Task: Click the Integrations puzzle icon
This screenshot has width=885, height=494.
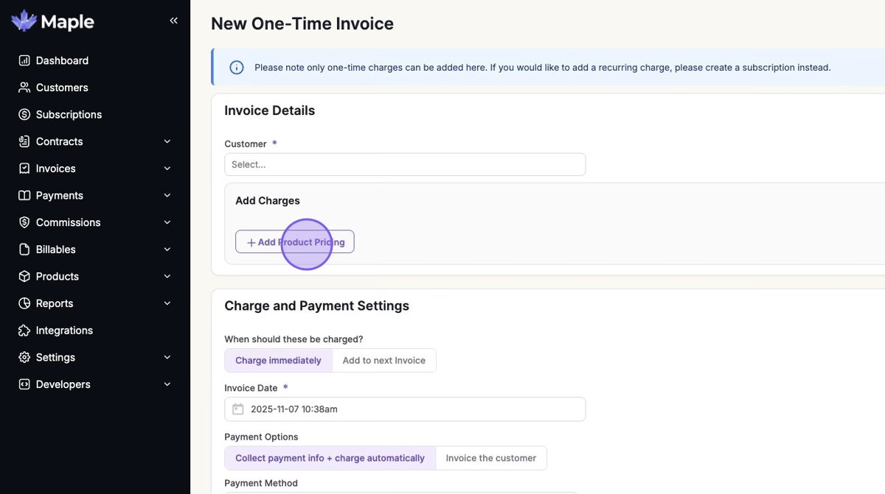Action: [x=24, y=331]
